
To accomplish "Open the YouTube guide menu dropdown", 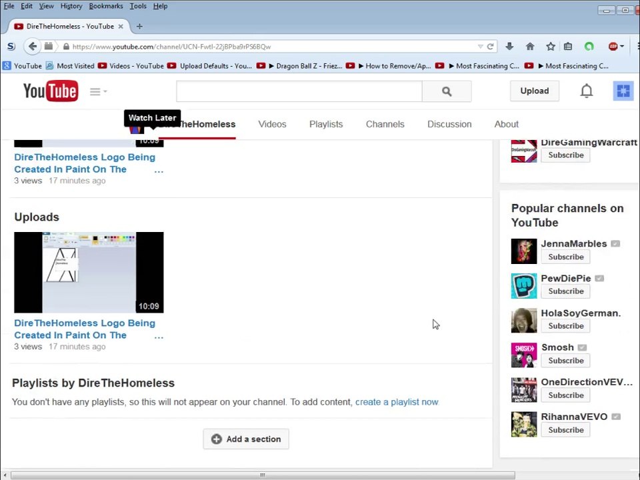I will (99, 91).
